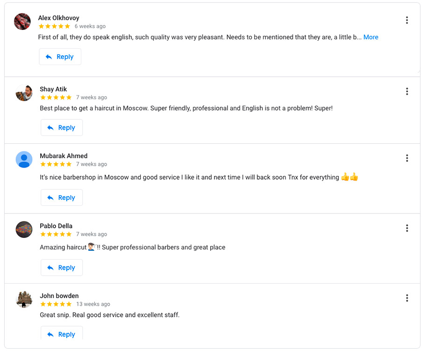
Task: Click Shay Atik's profile photo
Action: pos(24,93)
